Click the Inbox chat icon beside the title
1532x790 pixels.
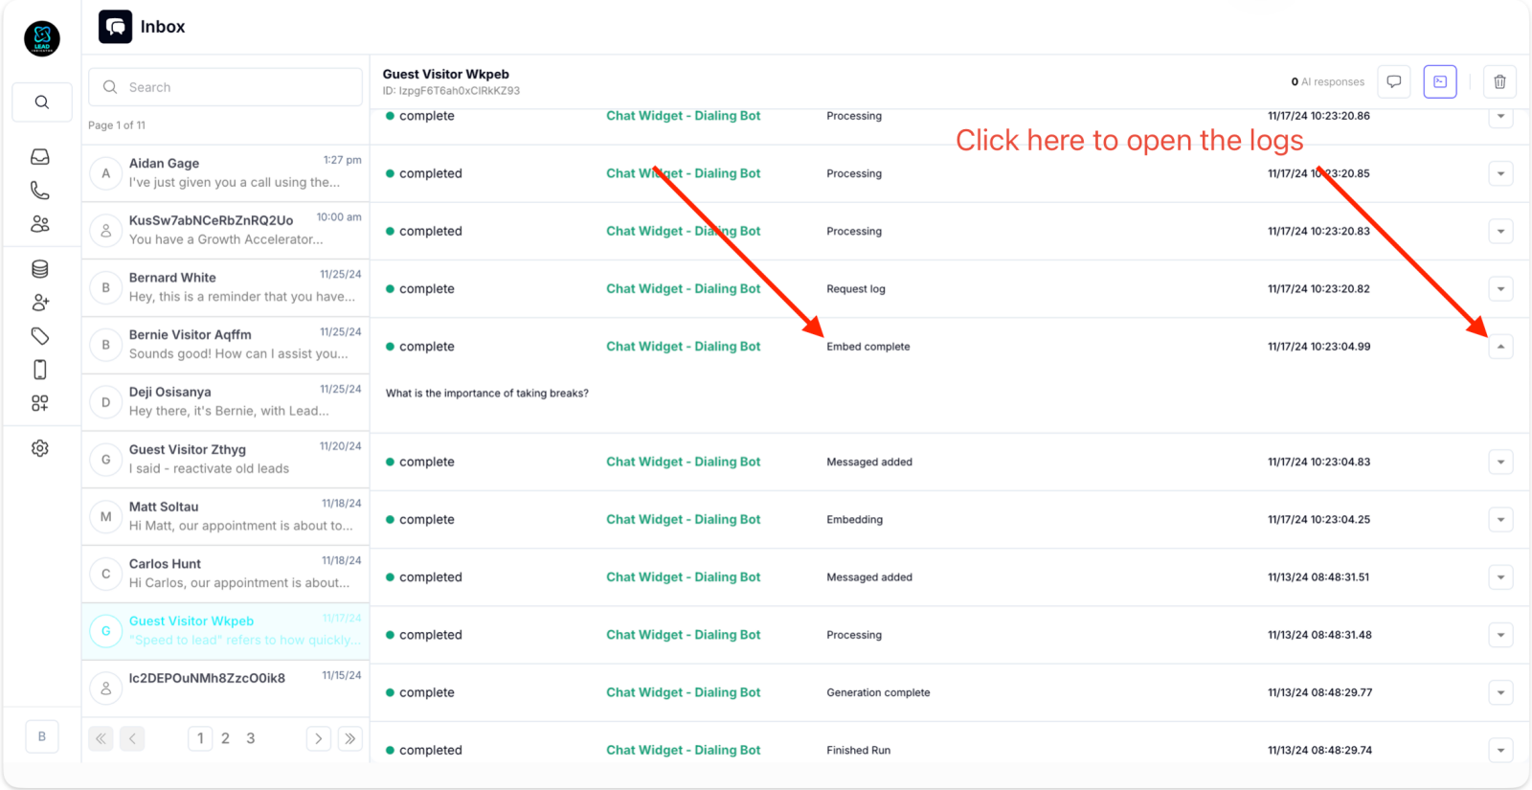(x=116, y=27)
